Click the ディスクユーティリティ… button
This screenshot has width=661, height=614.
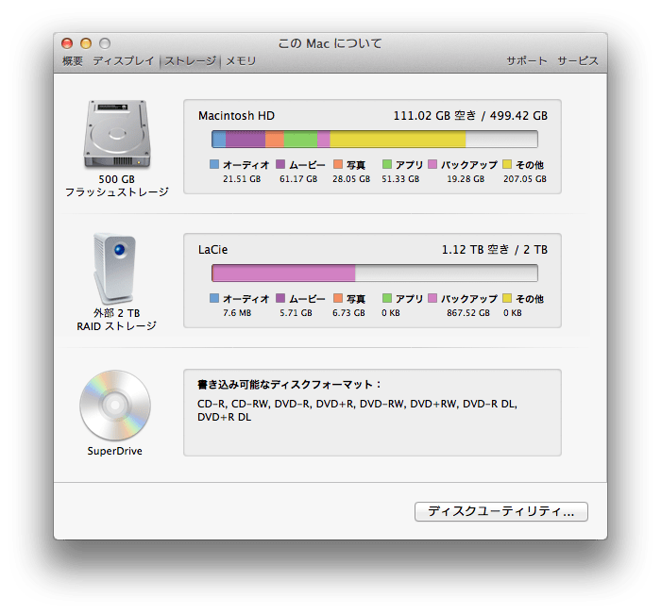click(x=501, y=511)
